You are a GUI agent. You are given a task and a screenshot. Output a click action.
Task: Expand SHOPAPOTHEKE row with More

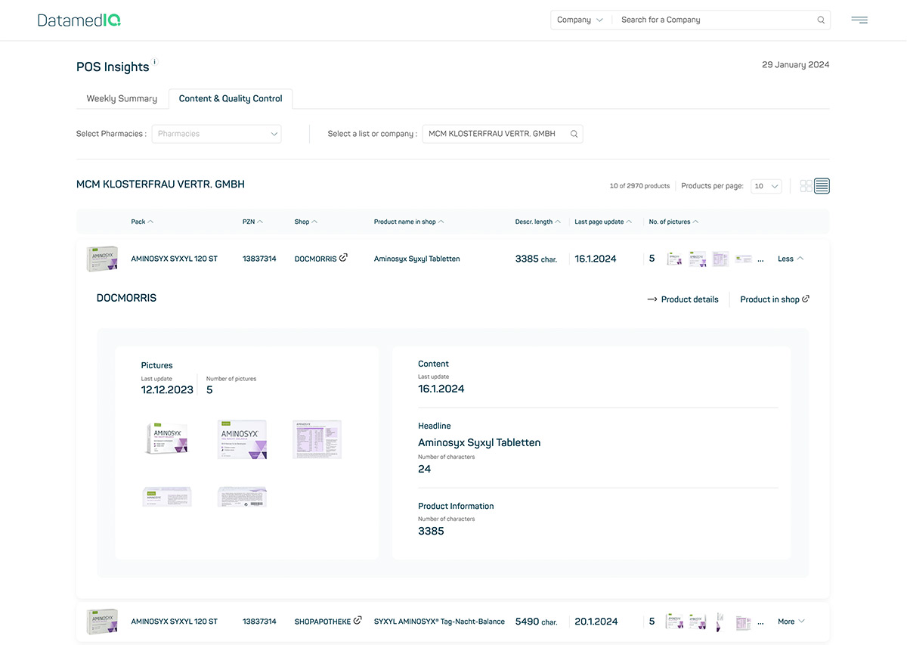[791, 622]
